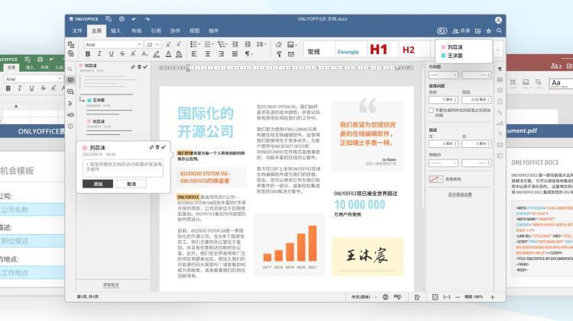The width and height of the screenshot is (573, 321).
Task: Justify paragraph text
Action: click(235, 54)
